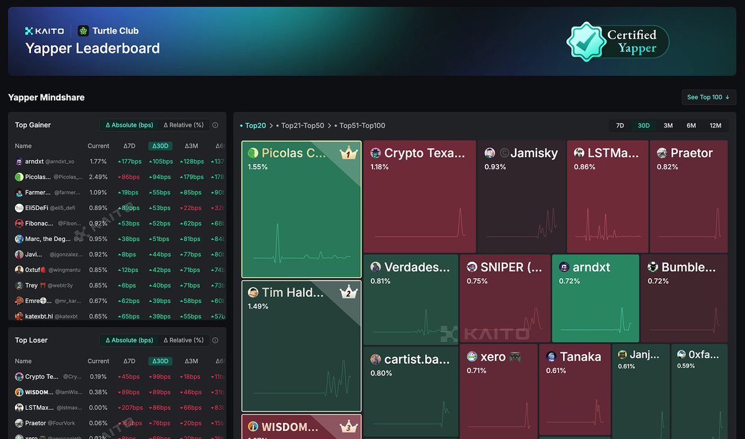Sort Top Gainer by Current column
745x439 pixels.
pos(98,146)
